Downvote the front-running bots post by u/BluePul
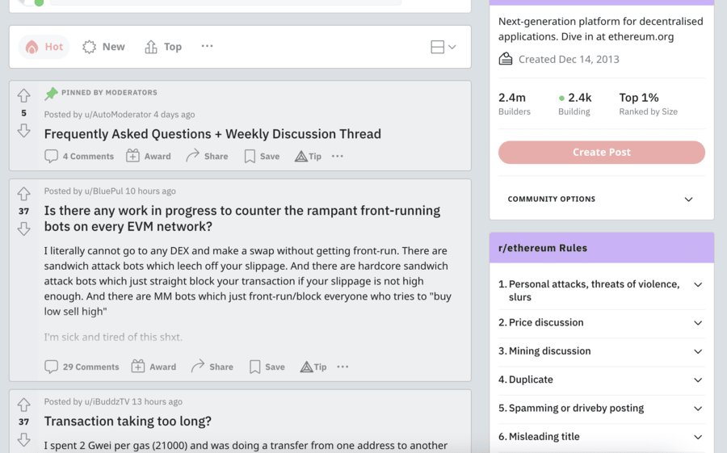727x453 pixels. point(23,229)
